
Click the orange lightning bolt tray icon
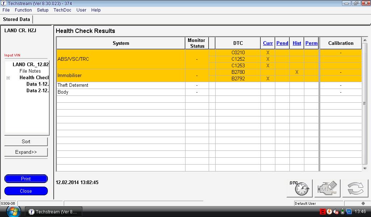329,212
